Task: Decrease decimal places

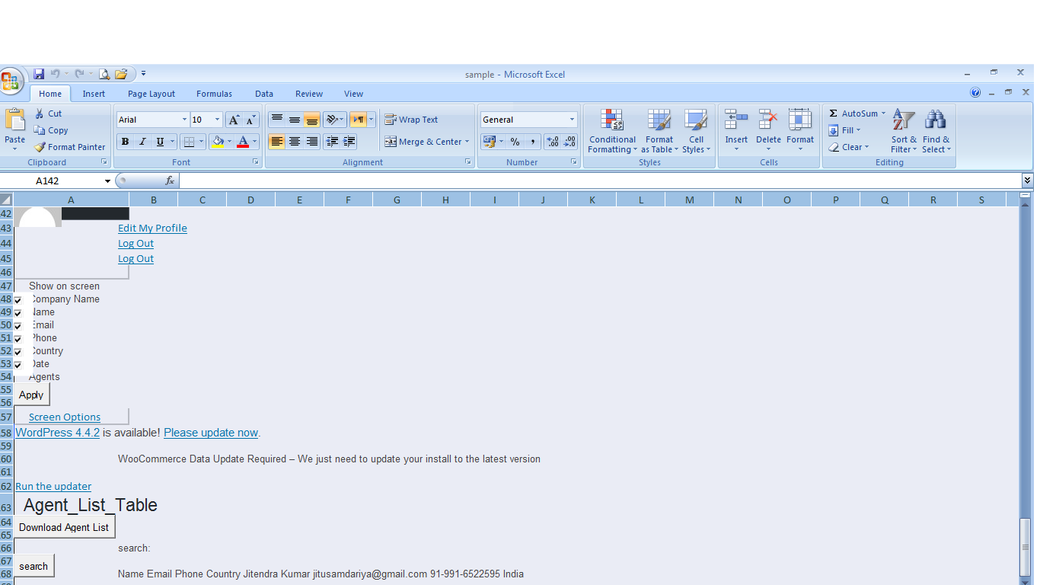Action: click(569, 142)
